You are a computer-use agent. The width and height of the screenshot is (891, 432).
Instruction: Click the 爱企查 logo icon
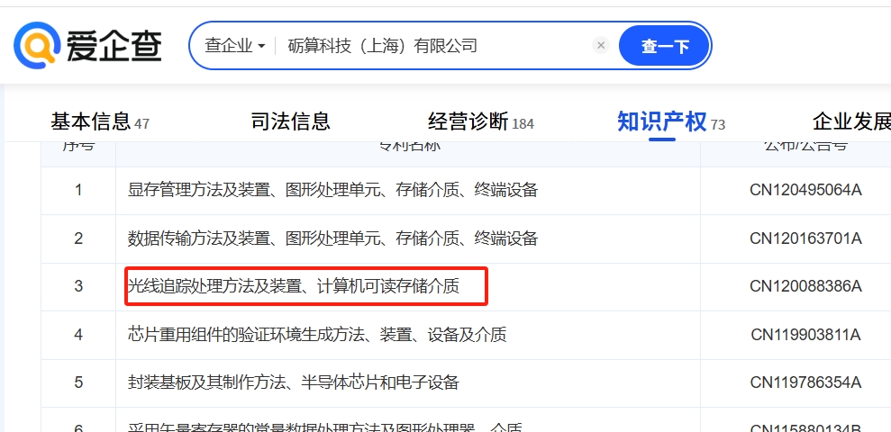[37, 45]
